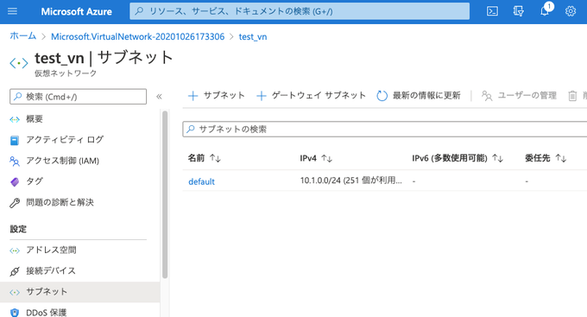Click the shield icon for DDoS 保護
This screenshot has width=587, height=317.
[x=15, y=313]
